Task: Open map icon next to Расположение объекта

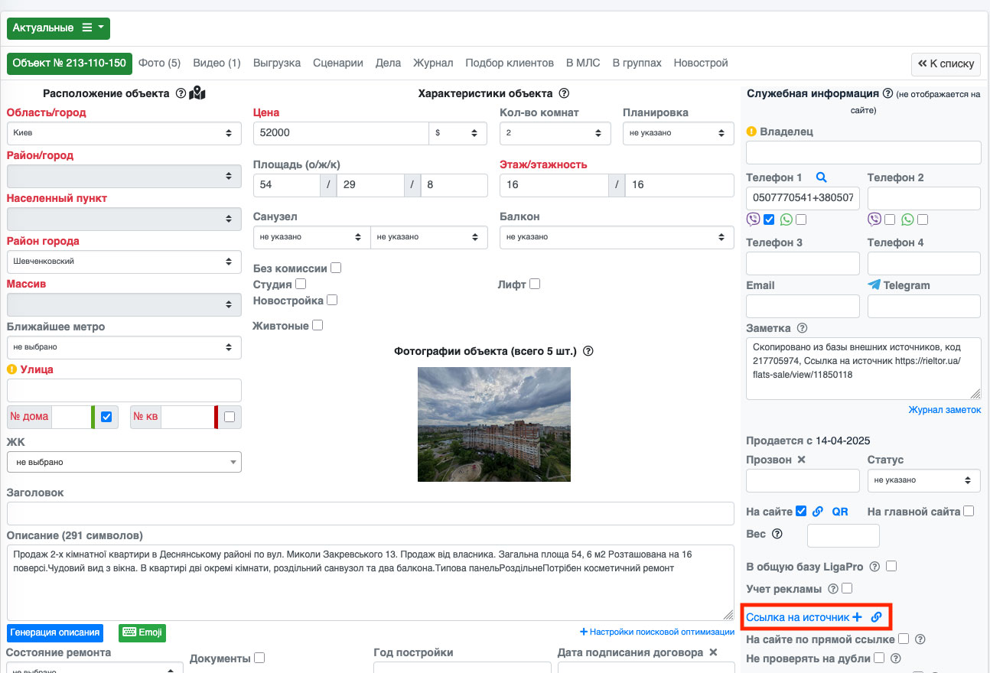Action: [x=197, y=93]
